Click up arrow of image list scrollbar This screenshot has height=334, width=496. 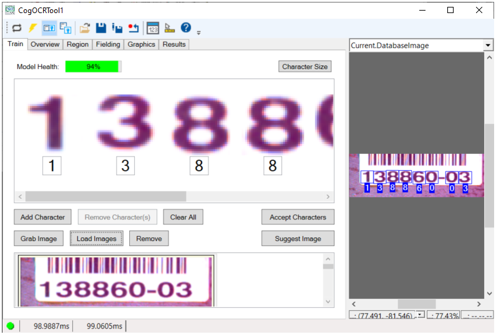coord(328,259)
